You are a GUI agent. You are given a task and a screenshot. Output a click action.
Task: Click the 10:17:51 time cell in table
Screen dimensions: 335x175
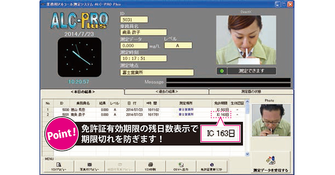pos(153,114)
